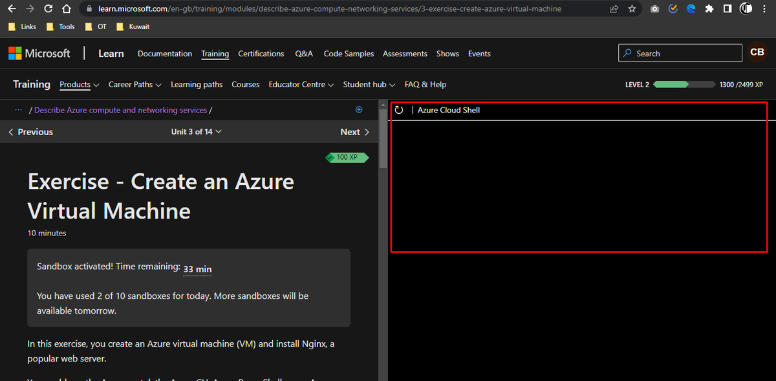Open the CB account avatar

pyautogui.click(x=757, y=52)
